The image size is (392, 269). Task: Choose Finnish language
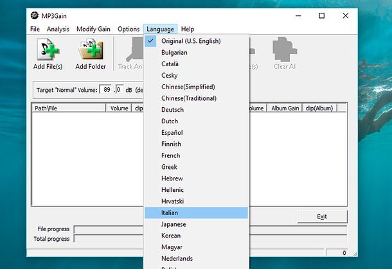pyautogui.click(x=196, y=144)
